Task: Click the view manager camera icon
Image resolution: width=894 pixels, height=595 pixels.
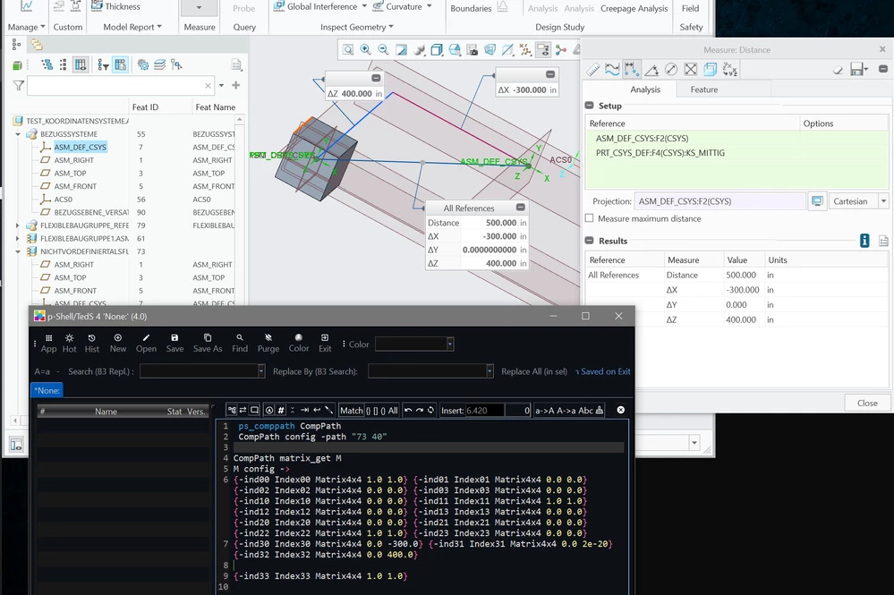Action: (x=473, y=50)
